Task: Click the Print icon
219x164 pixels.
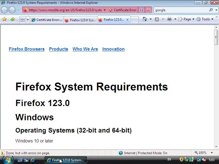Action: 169,19
